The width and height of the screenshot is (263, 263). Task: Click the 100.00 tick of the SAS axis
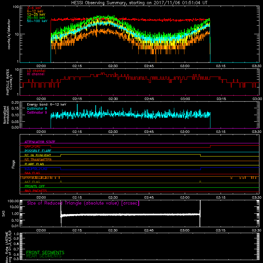[x=13, y=201]
